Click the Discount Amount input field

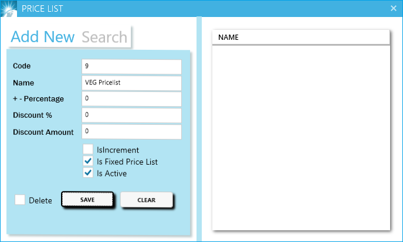coord(131,132)
